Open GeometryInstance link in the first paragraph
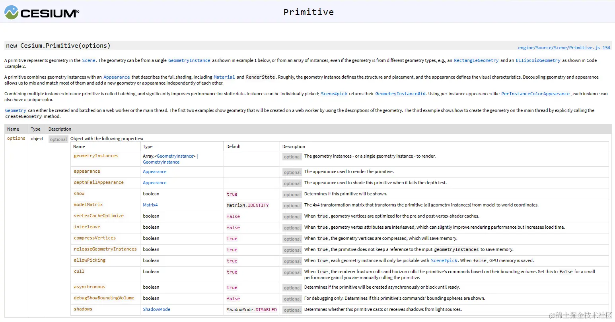This screenshot has height=322, width=615. (x=189, y=60)
